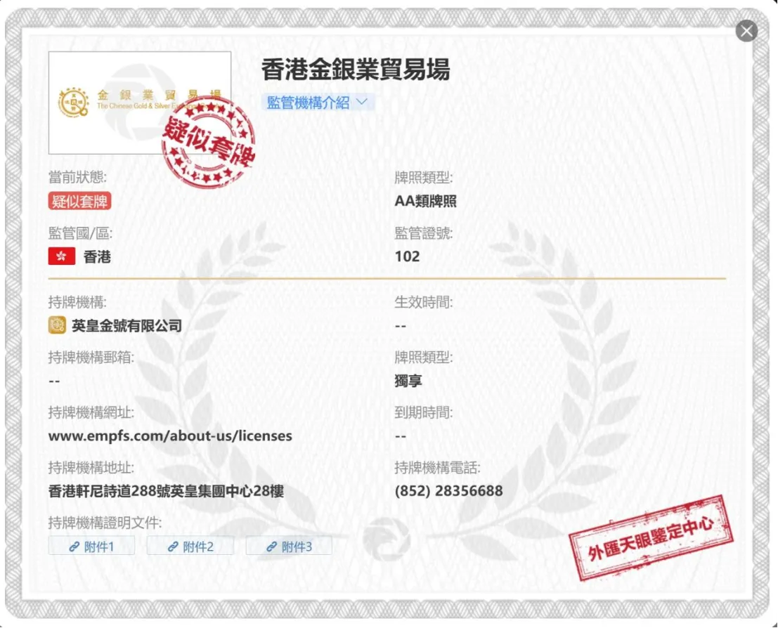Image resolution: width=778 pixels, height=628 pixels.
Task: Click the Chinese Gold & Silver Exchange logo
Action: [x=139, y=103]
